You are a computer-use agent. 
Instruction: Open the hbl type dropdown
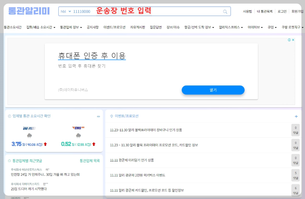pos(66,12)
